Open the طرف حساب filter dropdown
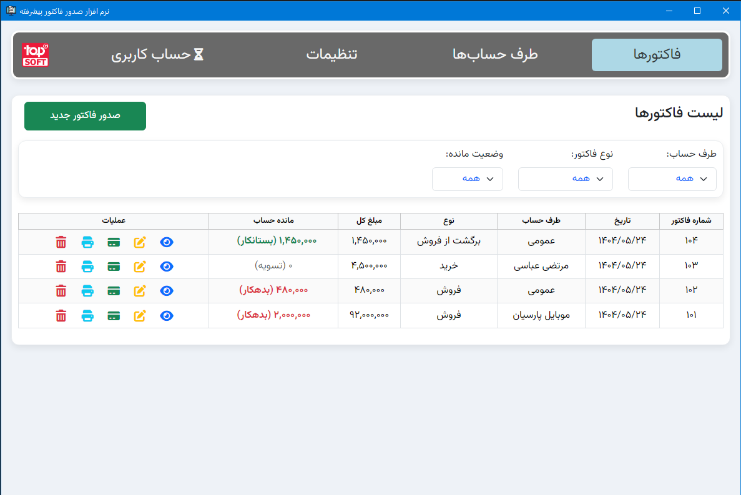741x495 pixels. pyautogui.click(x=672, y=179)
